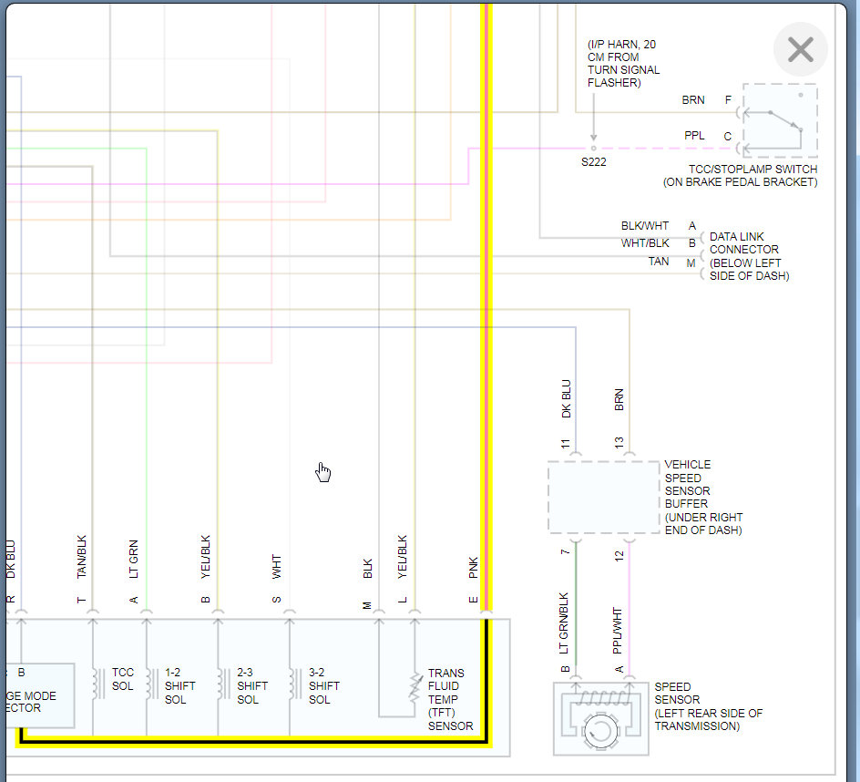Screen dimensions: 860x782
Task: Click the BLK/WHT wire label at pin A
Action: [644, 225]
